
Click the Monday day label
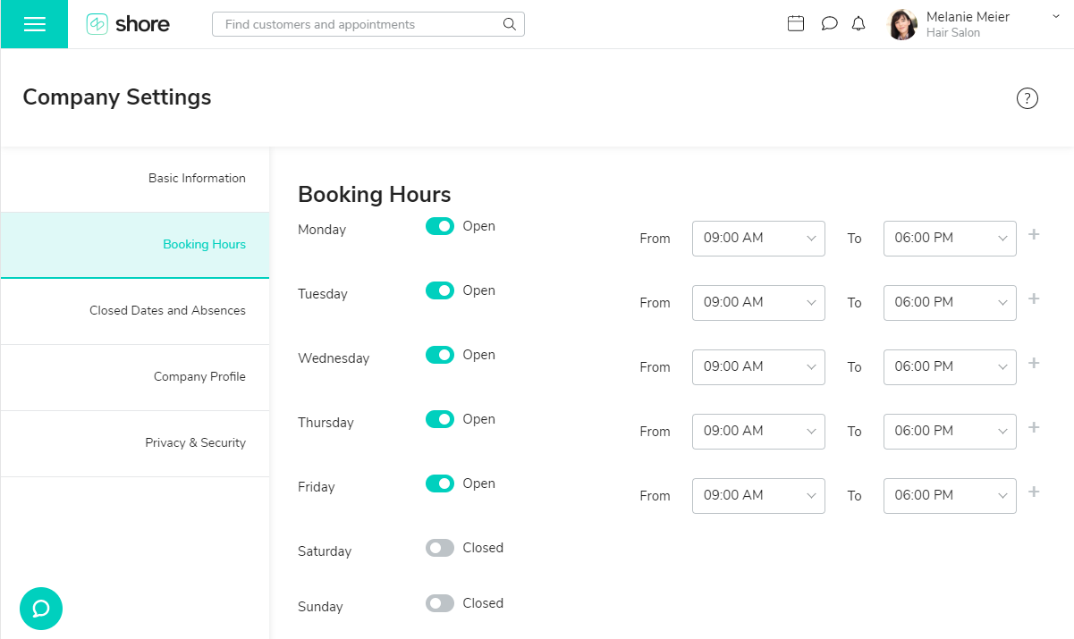tap(322, 230)
